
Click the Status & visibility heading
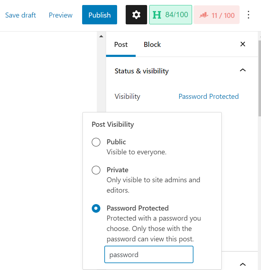(141, 71)
